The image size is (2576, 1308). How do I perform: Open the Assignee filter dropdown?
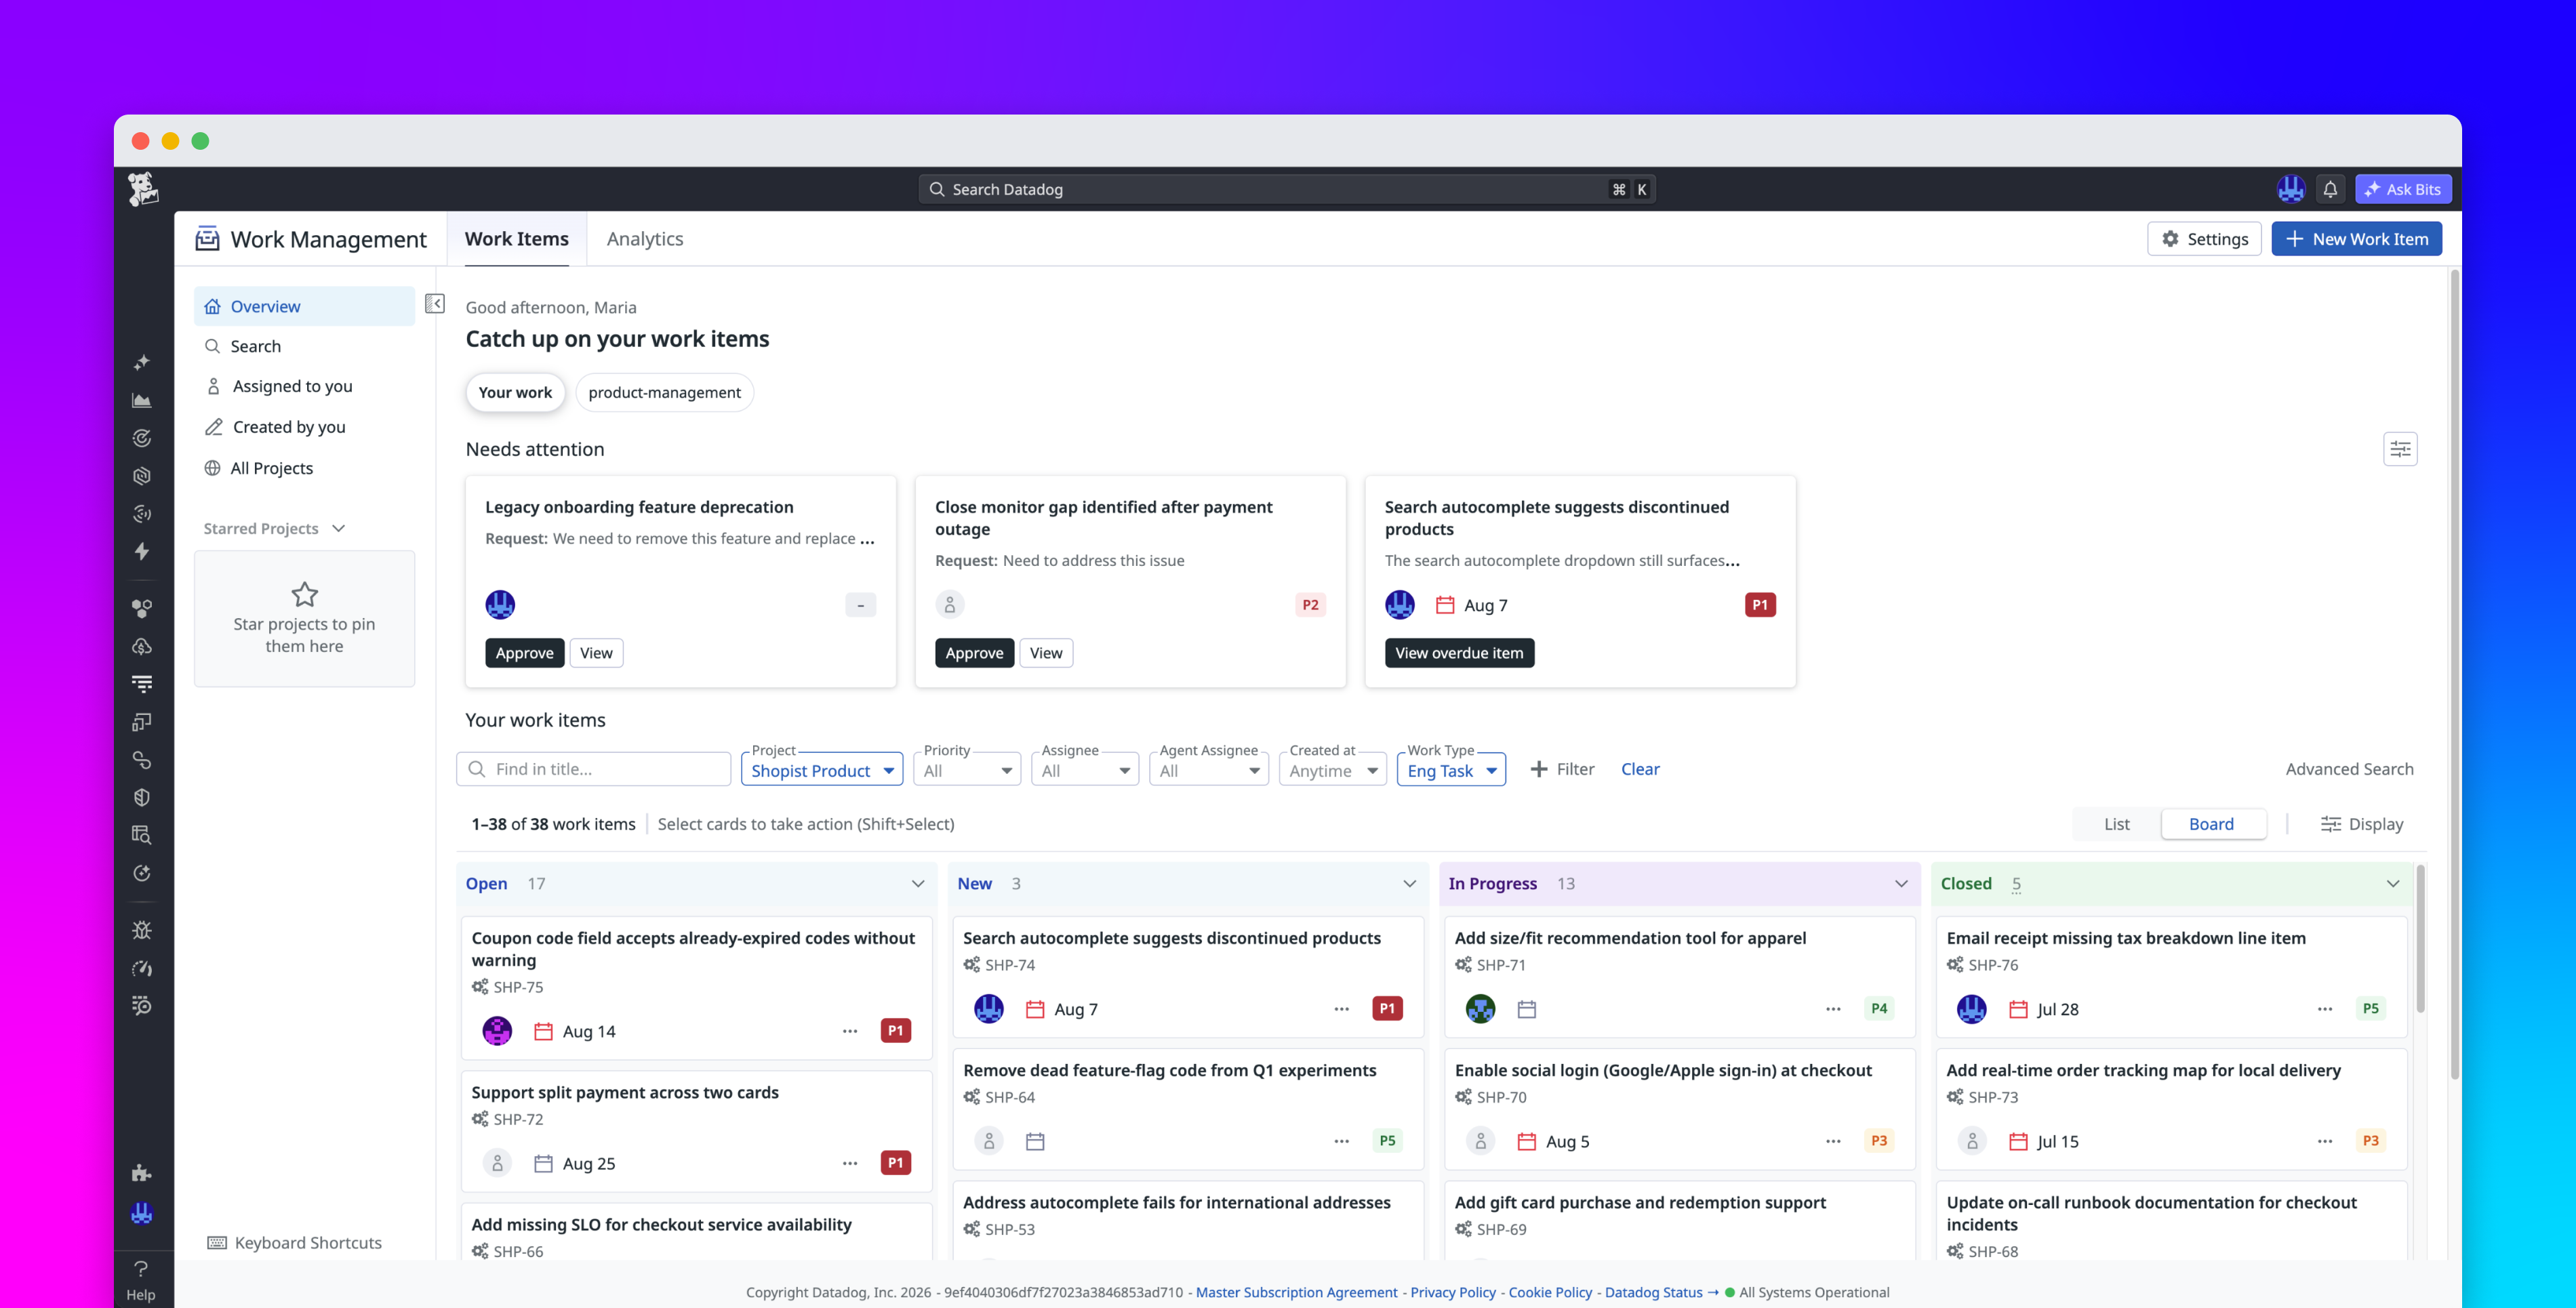tap(1085, 770)
